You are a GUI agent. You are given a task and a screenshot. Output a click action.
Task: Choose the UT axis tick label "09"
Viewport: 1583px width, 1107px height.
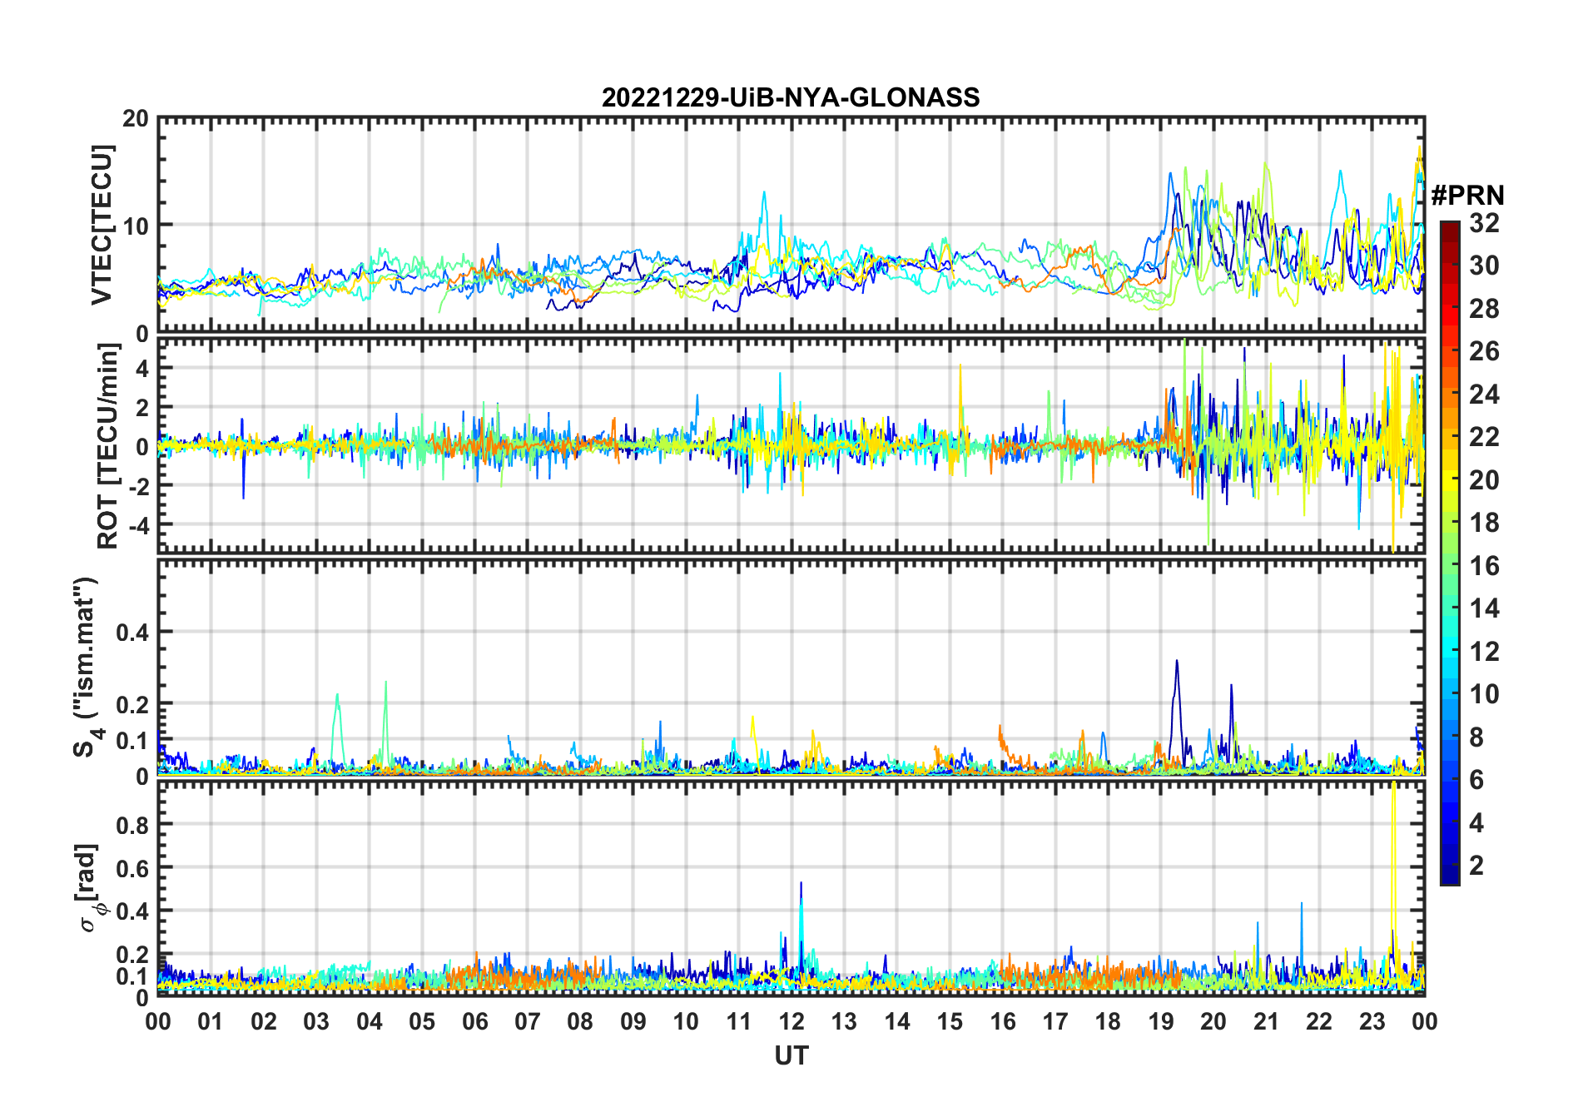(633, 1021)
